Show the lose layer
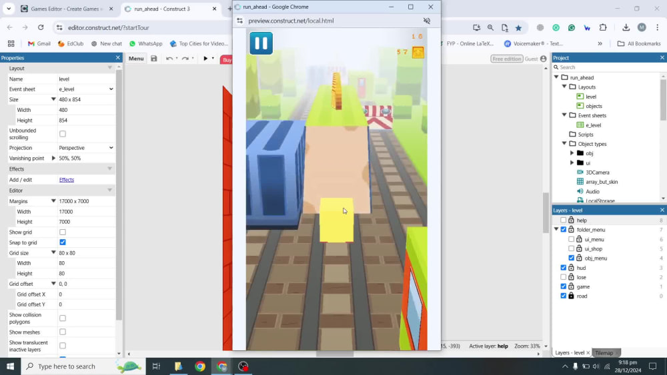This screenshot has height=375, width=667. click(x=563, y=277)
